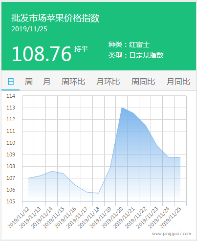Open the 月同比 tab

click(178, 82)
